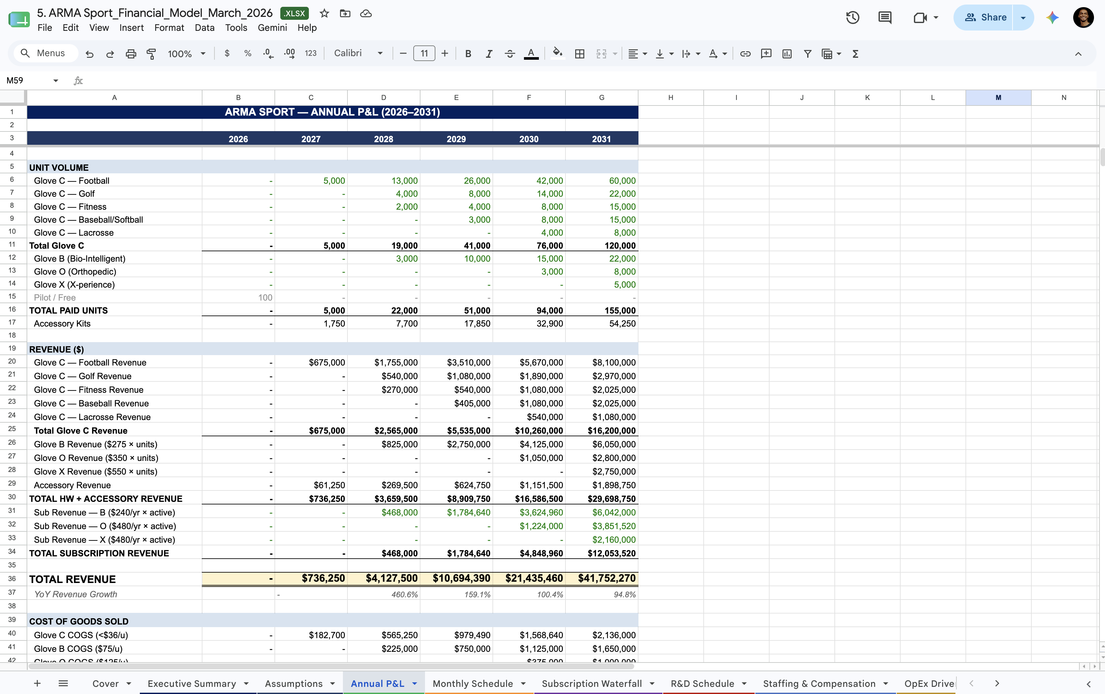Decrease decimal places icon
Screen dimensions: 1105x694
[268, 53]
